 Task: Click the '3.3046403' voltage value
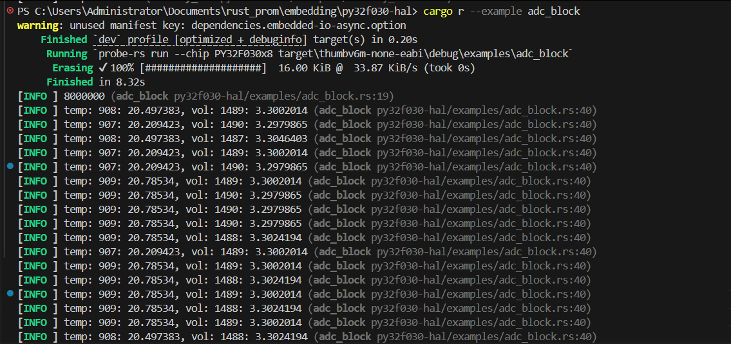point(281,139)
